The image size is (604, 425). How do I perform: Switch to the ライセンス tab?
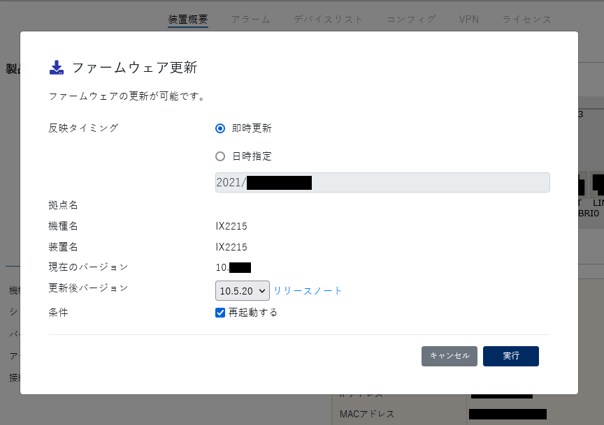526,20
